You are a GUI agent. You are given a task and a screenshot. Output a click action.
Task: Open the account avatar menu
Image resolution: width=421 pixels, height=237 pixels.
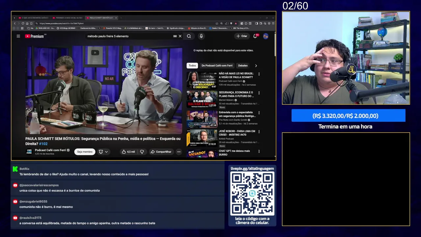(x=265, y=36)
